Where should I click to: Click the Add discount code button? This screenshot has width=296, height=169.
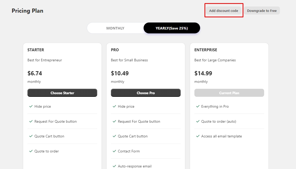point(223,11)
